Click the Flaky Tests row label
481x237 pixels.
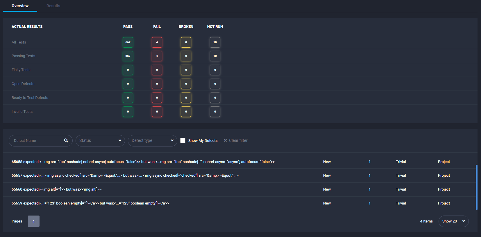pos(21,70)
